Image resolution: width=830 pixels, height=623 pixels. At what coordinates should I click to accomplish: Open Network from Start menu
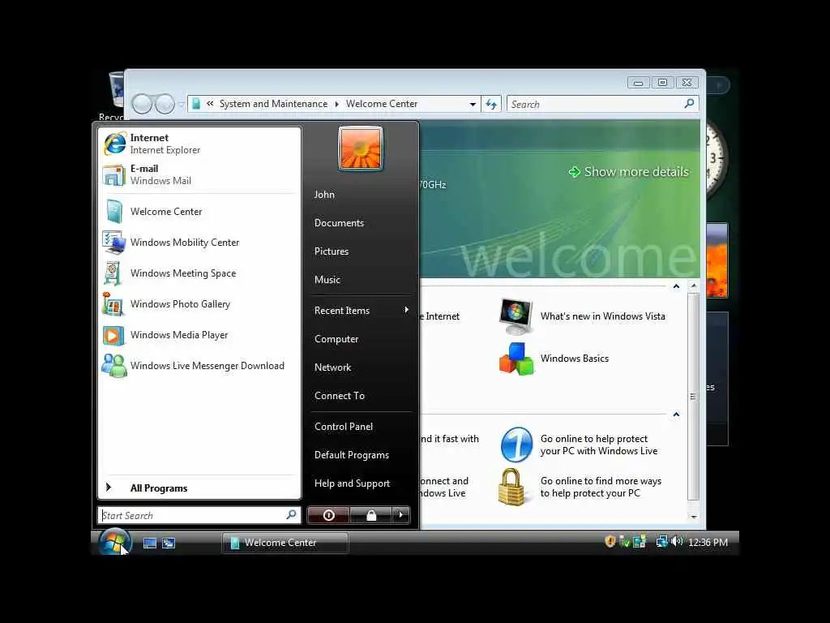332,367
